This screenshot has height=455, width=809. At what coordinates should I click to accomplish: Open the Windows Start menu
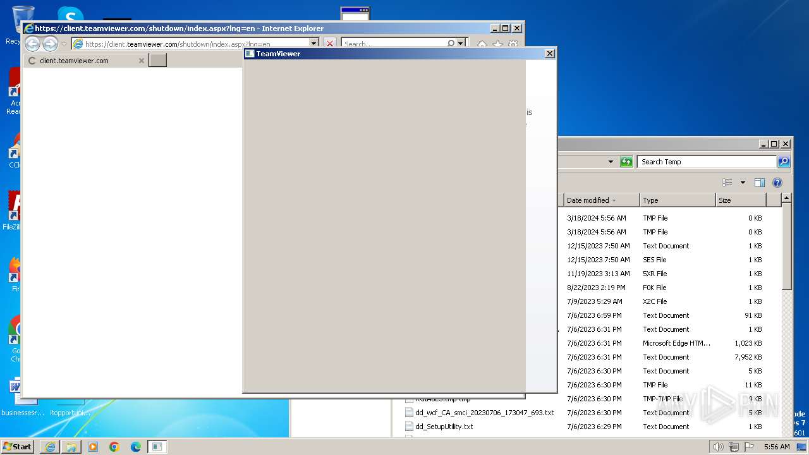tap(18, 446)
